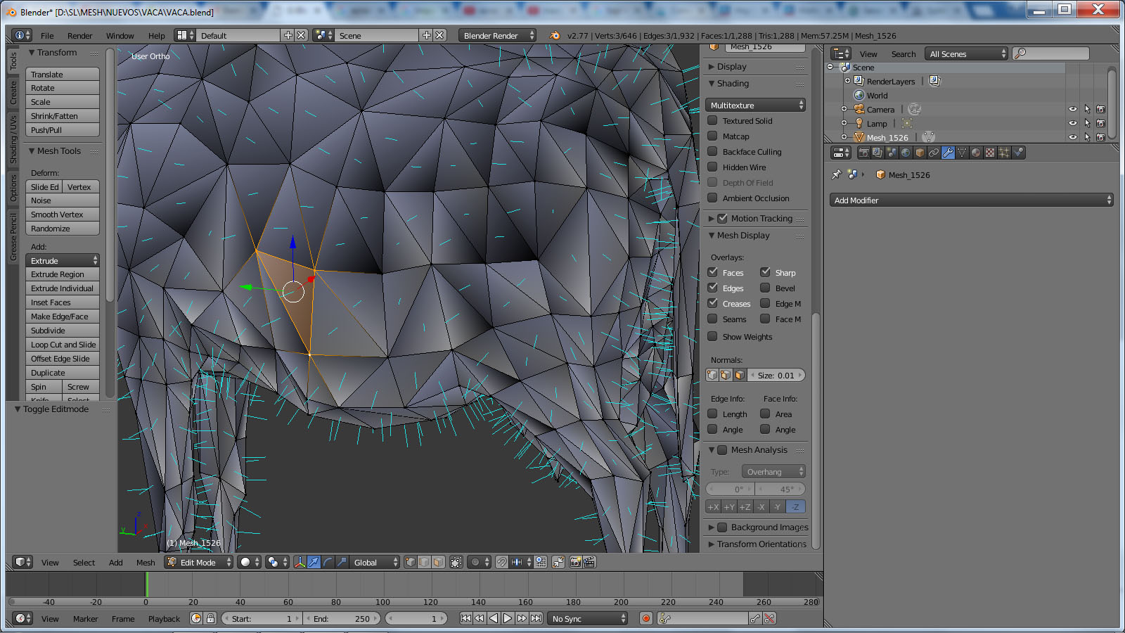Expand the Display panel
This screenshot has height=633, width=1125.
click(x=731, y=67)
